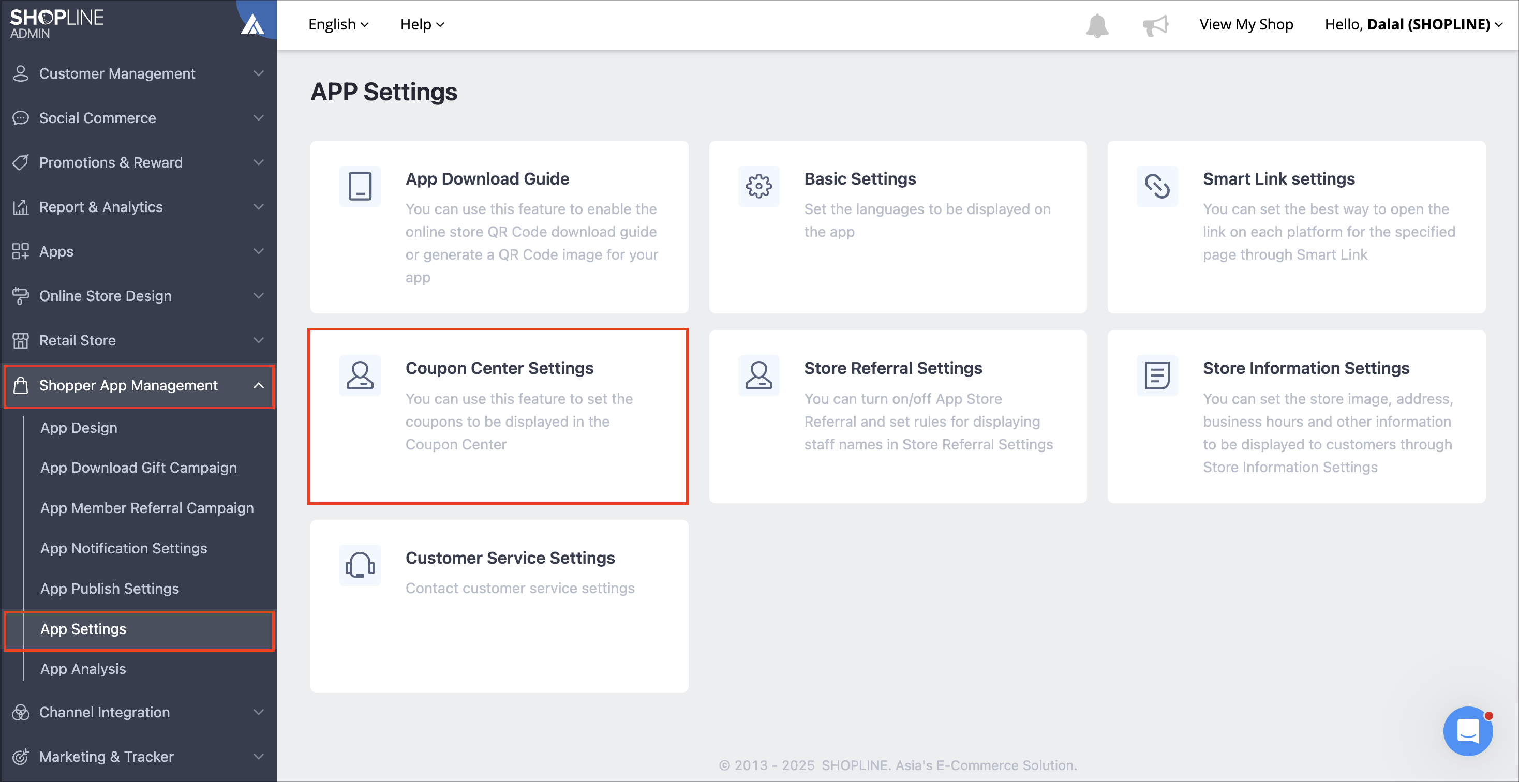The image size is (1519, 782).
Task: Collapse Shopper App Management chevron
Action: click(x=258, y=385)
